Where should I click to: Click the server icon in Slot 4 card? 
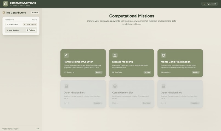click(66, 86)
